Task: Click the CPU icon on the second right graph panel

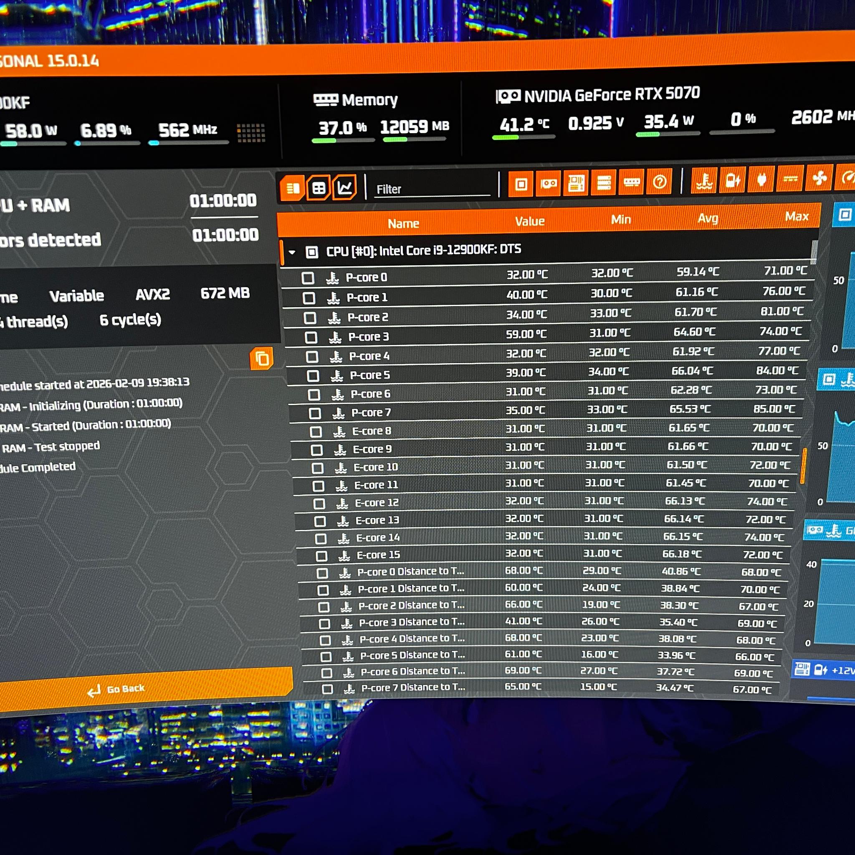Action: 829,379
